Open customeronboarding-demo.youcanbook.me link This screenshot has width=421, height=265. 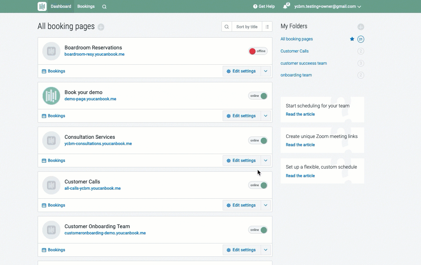(x=105, y=233)
